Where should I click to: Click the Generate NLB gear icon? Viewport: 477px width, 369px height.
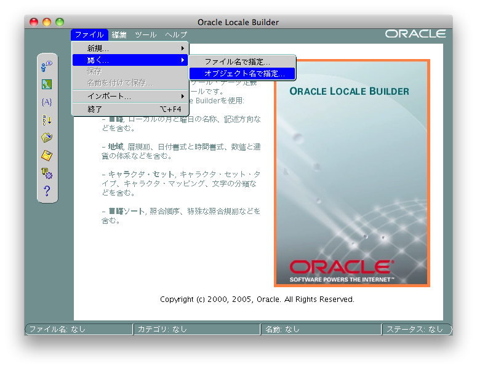click(x=47, y=173)
